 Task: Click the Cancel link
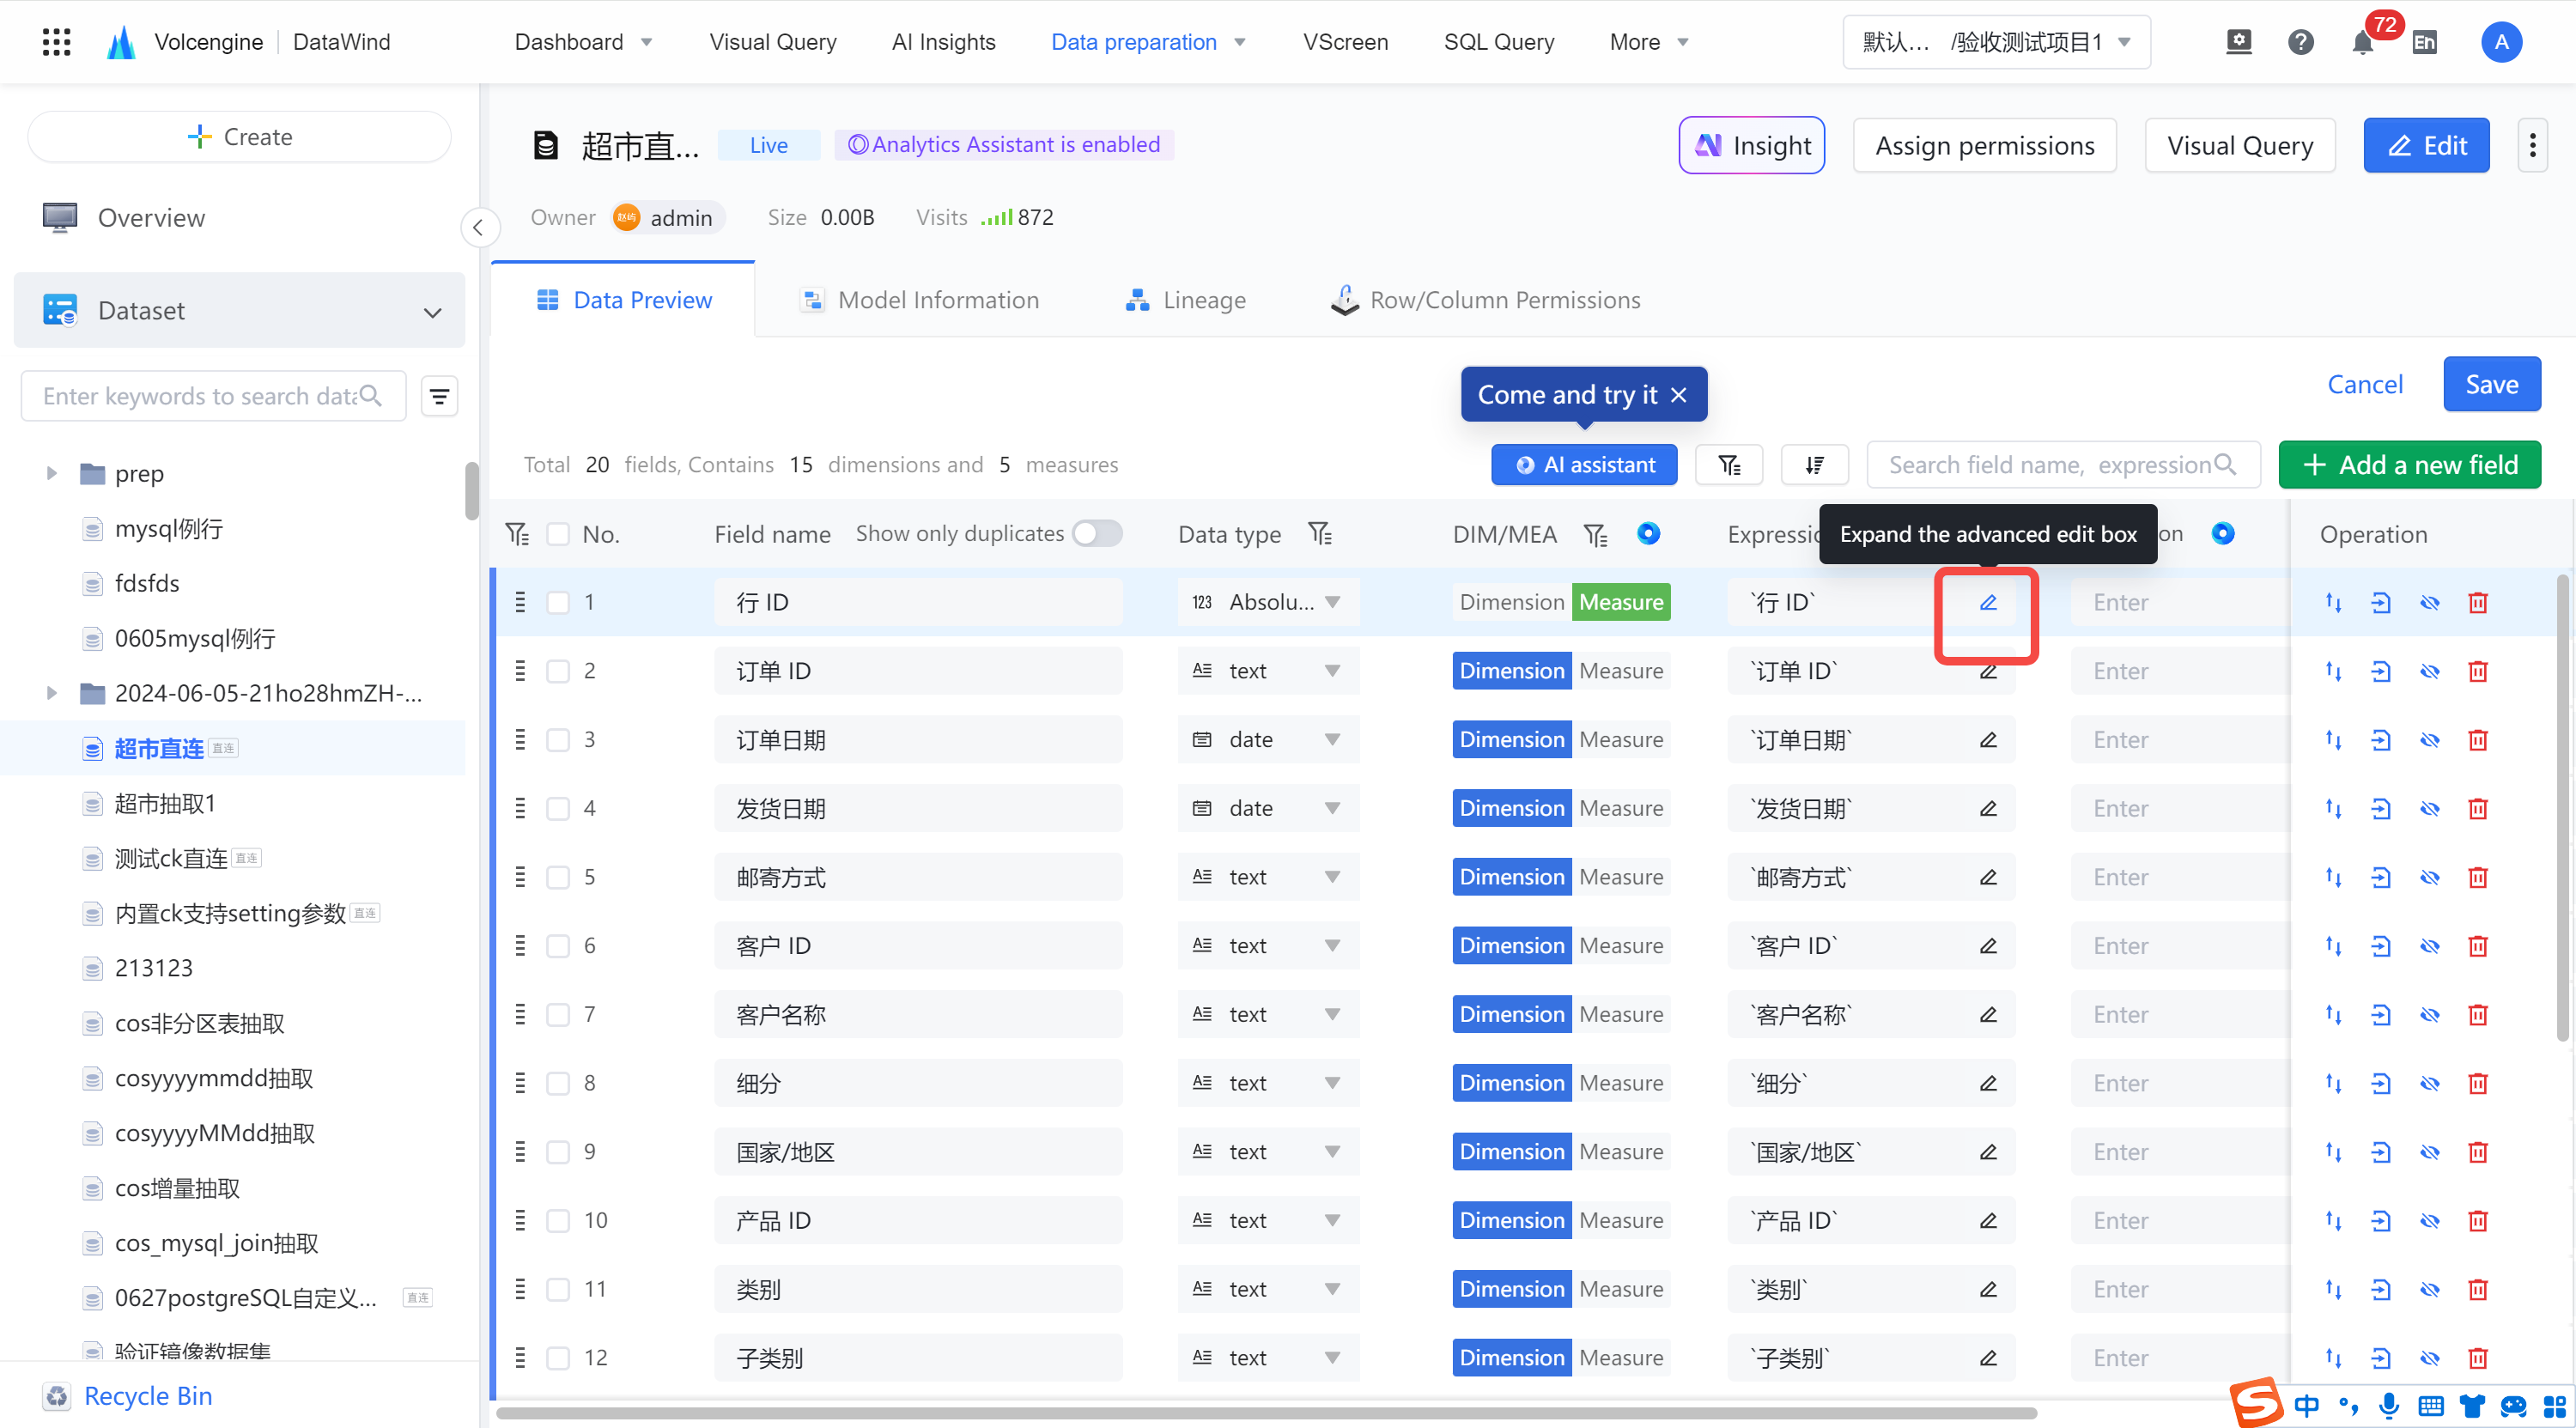point(2364,384)
